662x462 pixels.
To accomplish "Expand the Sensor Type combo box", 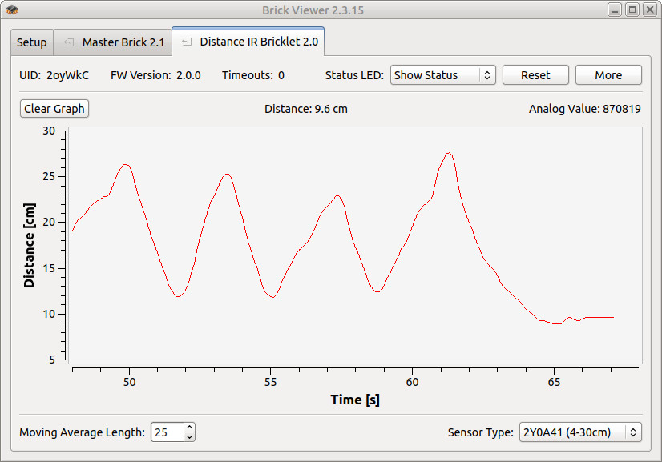I will [x=580, y=432].
